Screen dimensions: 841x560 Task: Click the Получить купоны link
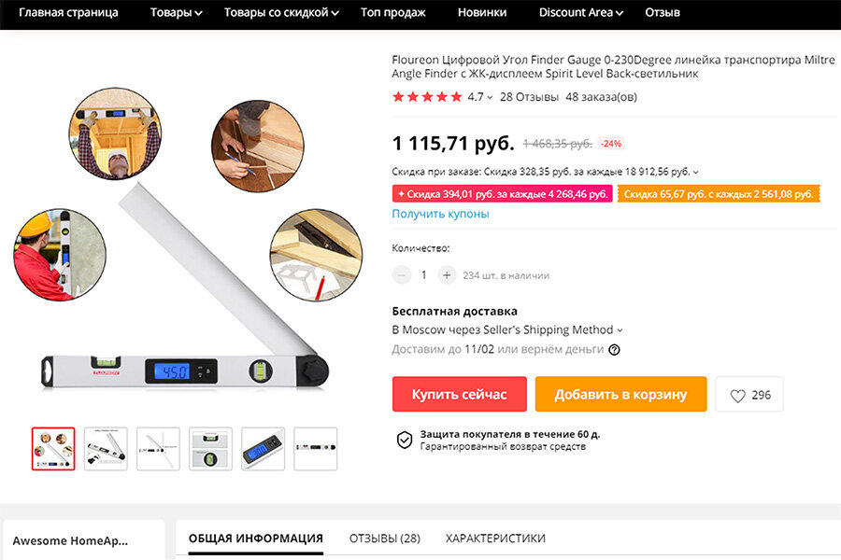[440, 214]
